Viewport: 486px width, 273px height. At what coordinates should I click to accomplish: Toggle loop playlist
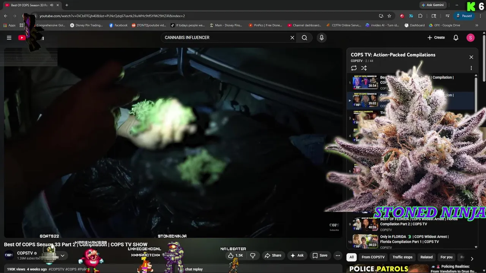click(354, 68)
